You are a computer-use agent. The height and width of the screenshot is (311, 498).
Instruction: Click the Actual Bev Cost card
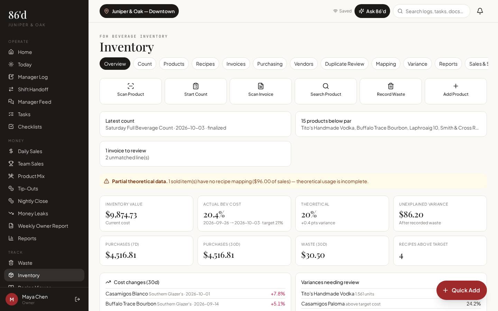[244, 214]
